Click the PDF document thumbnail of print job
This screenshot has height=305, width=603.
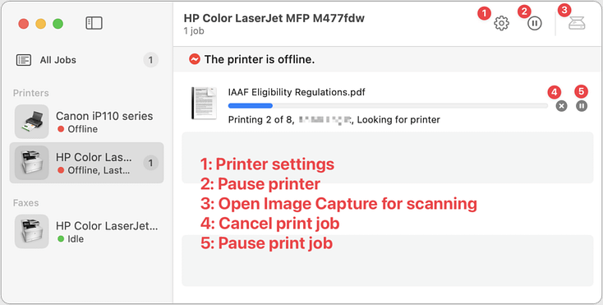[205, 103]
